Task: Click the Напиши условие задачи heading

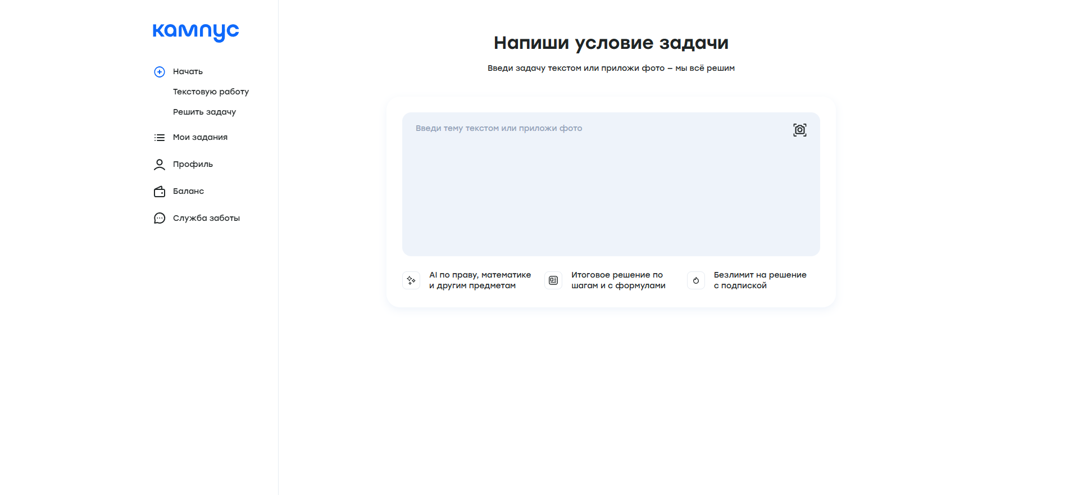Action: (x=611, y=43)
